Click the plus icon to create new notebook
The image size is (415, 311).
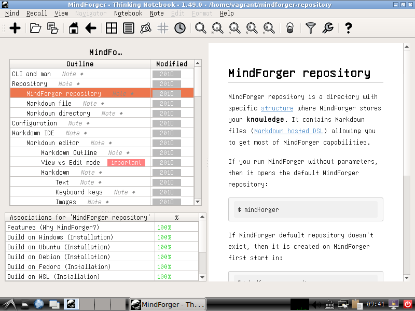(x=15, y=28)
